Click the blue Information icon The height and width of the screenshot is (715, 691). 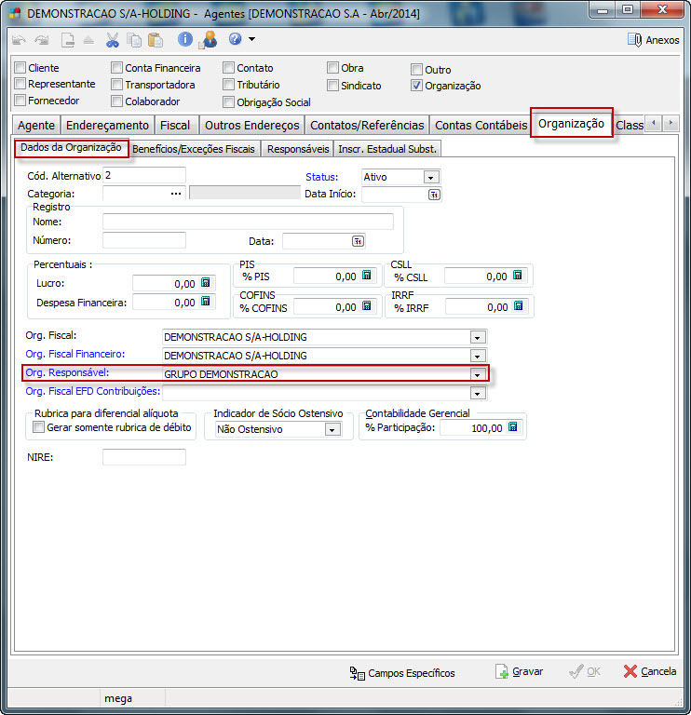pyautogui.click(x=185, y=39)
